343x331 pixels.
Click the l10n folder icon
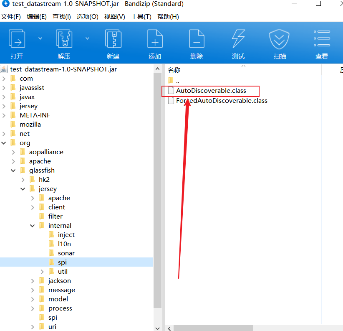[51, 244]
